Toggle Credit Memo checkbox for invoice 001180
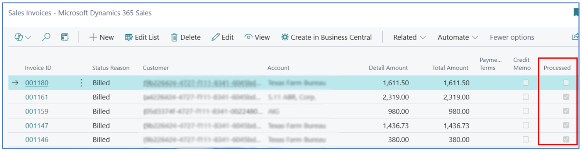 tap(526, 83)
